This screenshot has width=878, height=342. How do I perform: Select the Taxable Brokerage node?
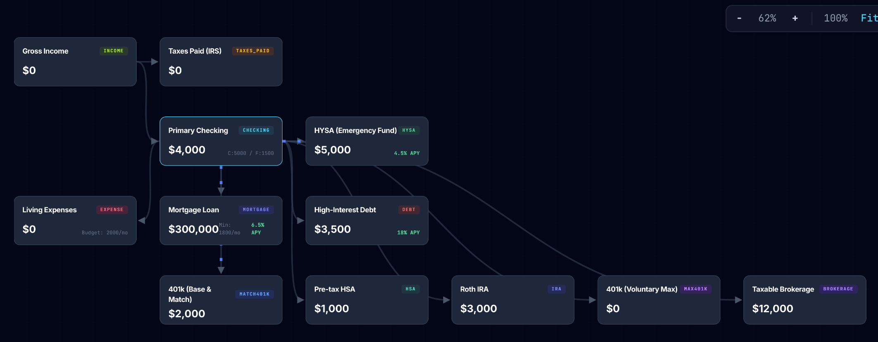coord(804,300)
